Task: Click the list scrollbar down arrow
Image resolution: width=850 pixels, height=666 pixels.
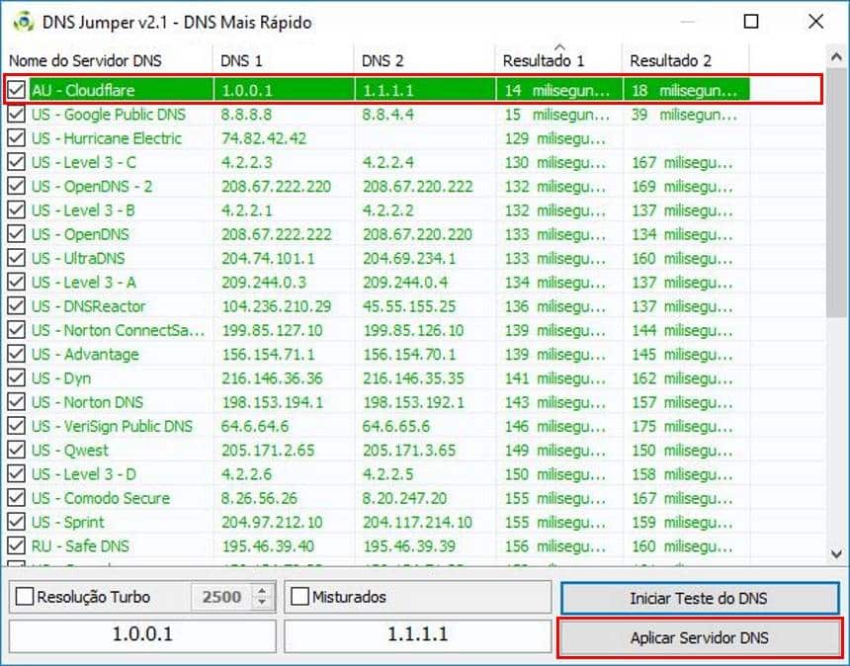Action: pos(836,553)
